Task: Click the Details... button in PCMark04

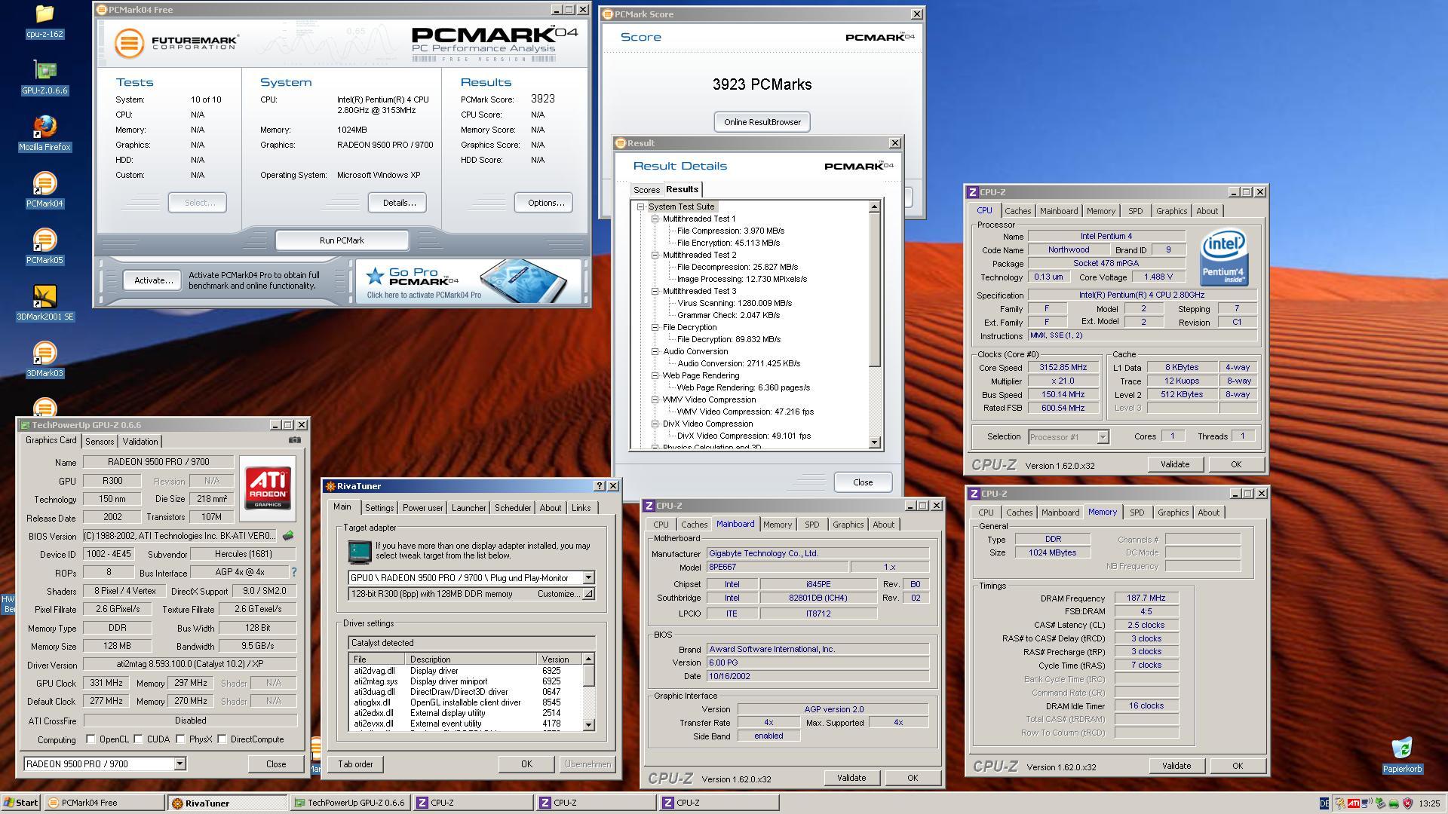Action: [x=399, y=203]
